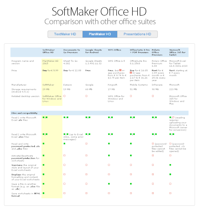Click the green HTML format marker in SoftMaker column
The width and height of the screenshot is (199, 210).
tap(44, 193)
